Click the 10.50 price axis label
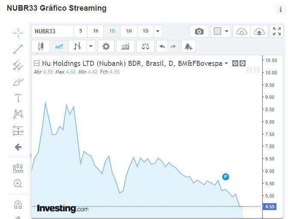Viewport: 288px width, 219px height. tap(271, 60)
